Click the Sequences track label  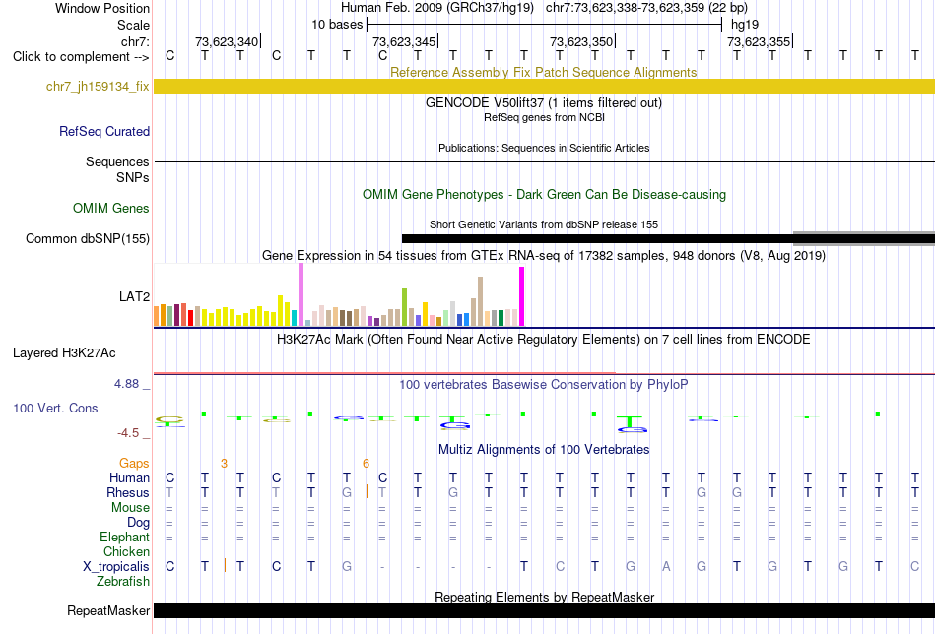click(117, 161)
